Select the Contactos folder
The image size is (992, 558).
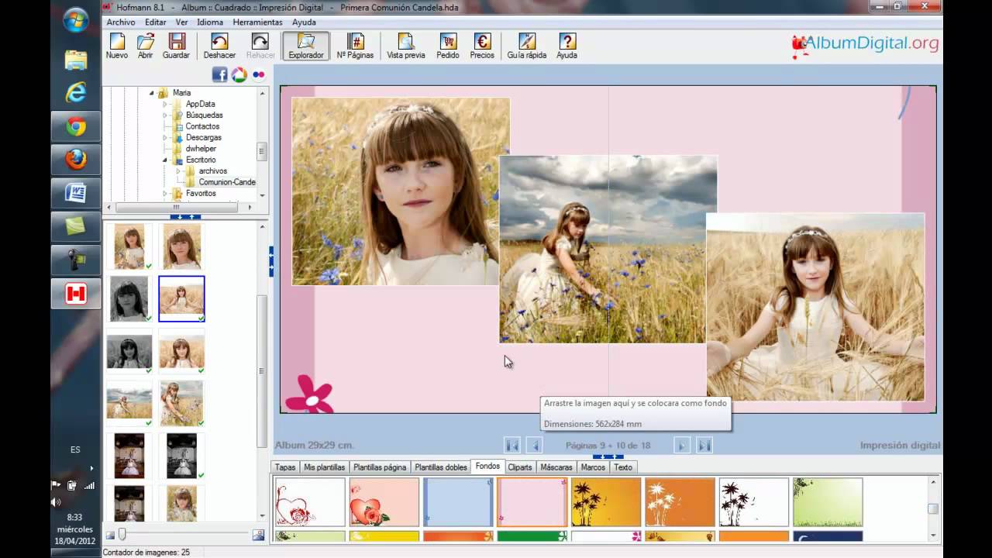click(x=202, y=126)
